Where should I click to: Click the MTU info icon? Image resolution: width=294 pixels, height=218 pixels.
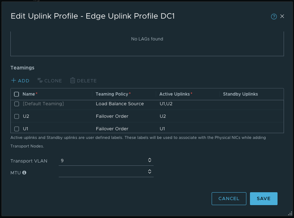click(x=24, y=173)
